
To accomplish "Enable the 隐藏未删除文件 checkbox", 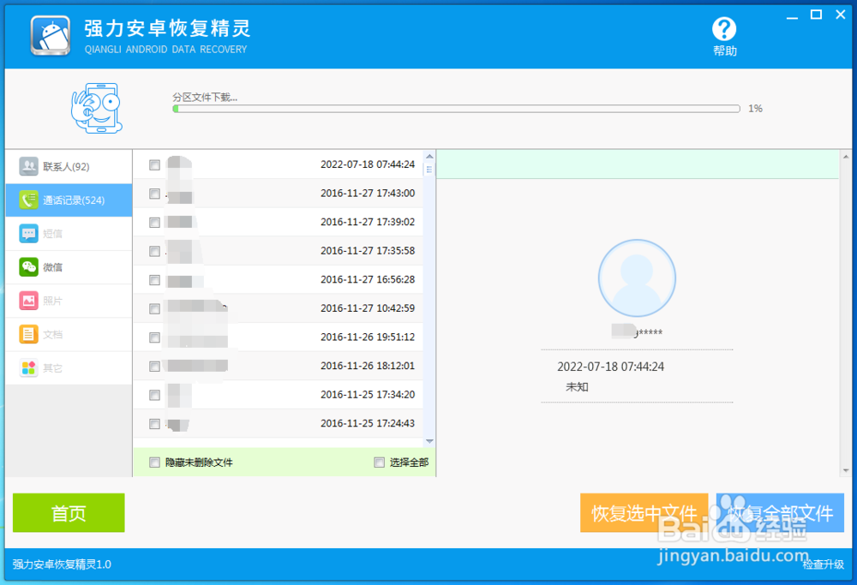I will (154, 462).
